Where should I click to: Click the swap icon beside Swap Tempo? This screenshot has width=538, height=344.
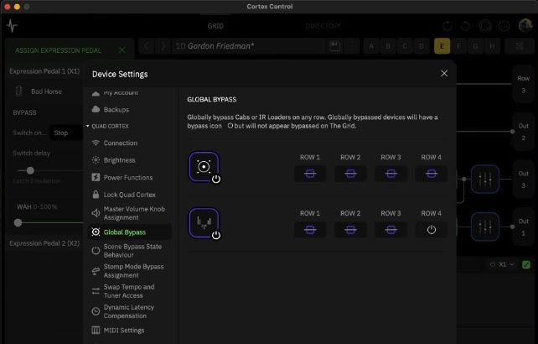coord(96,291)
